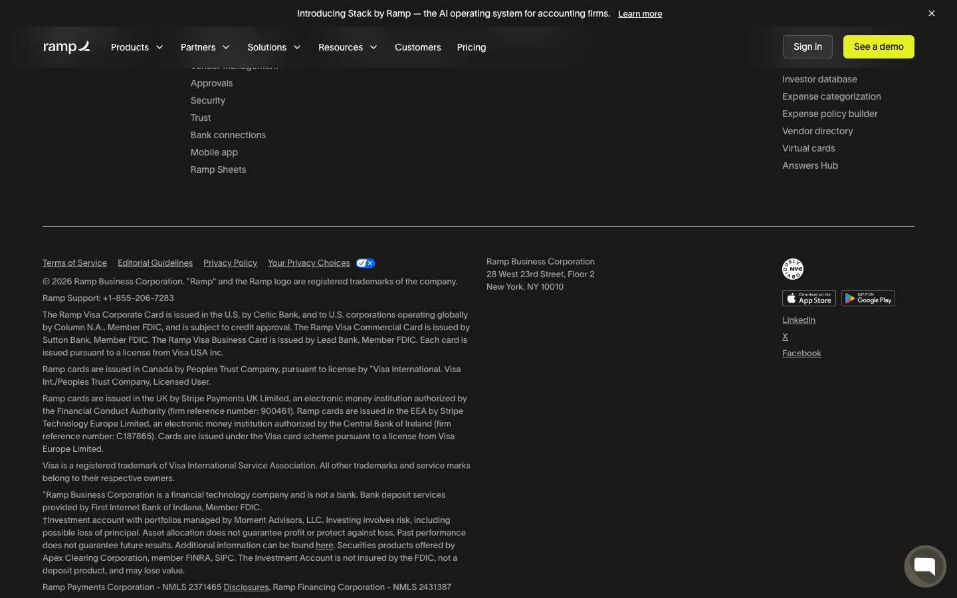
Task: Click the Sign in button
Action: click(807, 47)
